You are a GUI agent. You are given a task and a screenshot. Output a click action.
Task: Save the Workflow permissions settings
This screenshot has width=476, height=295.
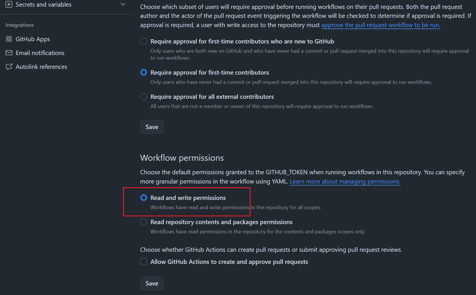(x=152, y=283)
